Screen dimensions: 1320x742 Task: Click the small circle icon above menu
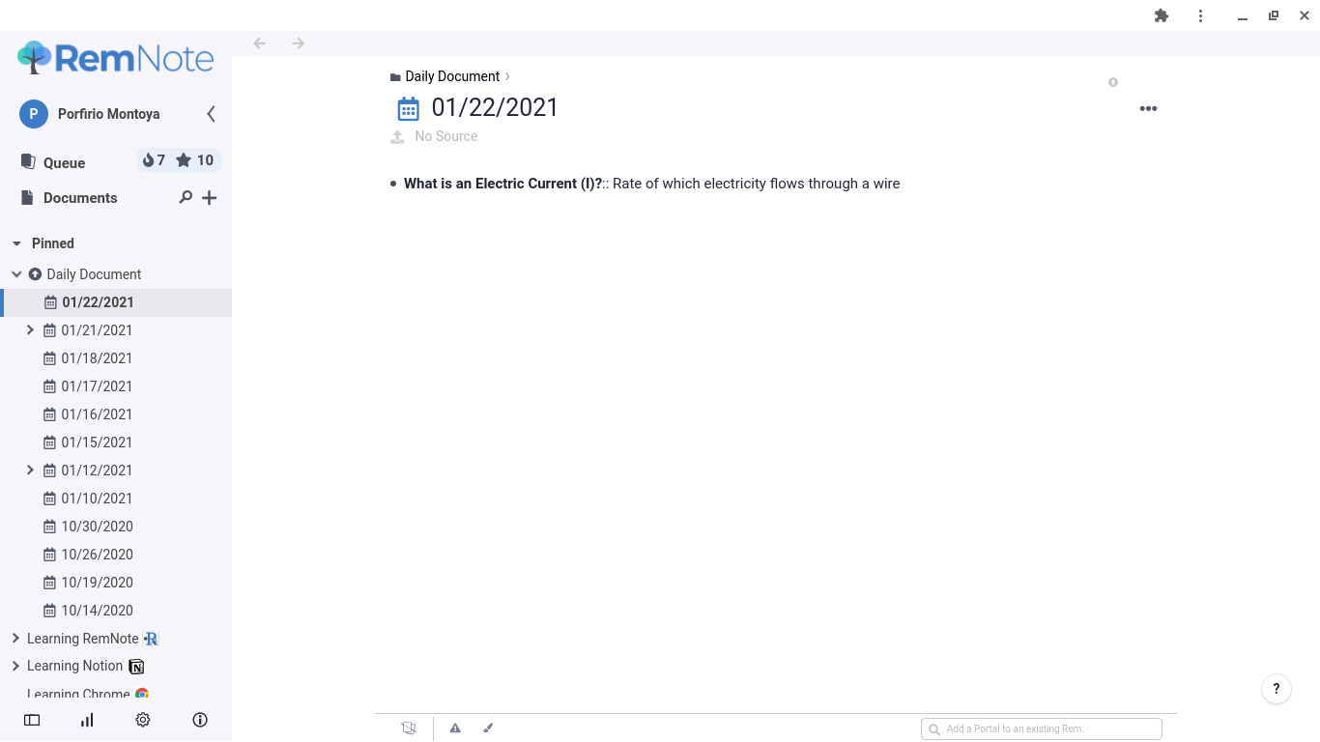click(x=1113, y=82)
